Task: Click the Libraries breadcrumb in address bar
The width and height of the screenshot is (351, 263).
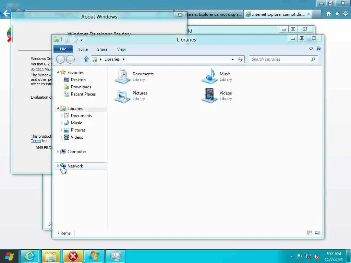Action: pyautogui.click(x=112, y=59)
